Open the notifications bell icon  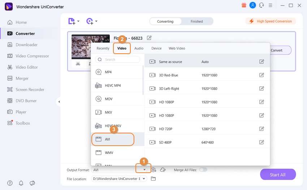pos(21,183)
